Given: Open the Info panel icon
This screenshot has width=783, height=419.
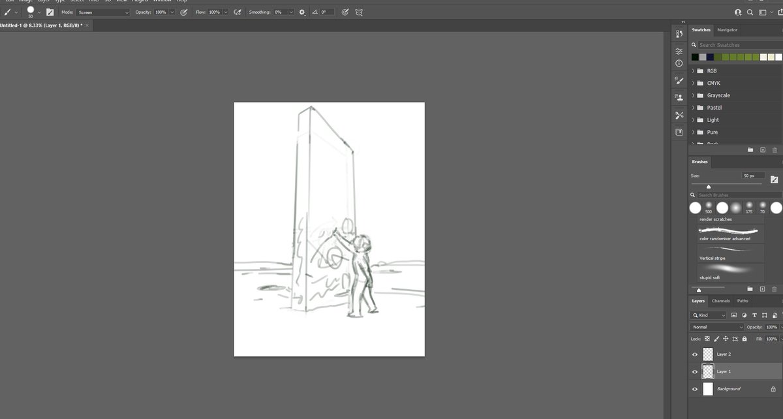Looking at the screenshot, I should pos(679,63).
